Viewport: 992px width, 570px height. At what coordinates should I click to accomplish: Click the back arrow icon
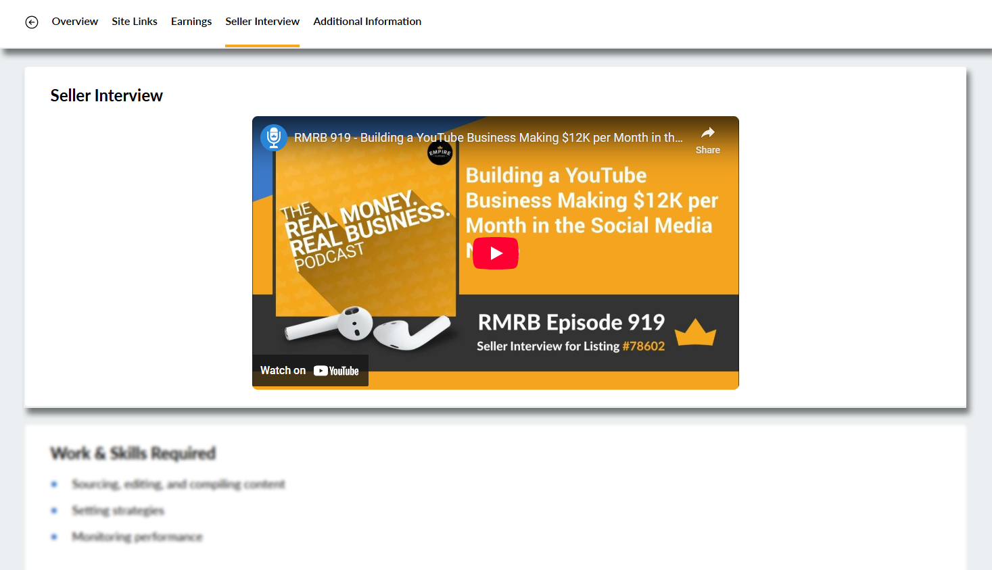pyautogui.click(x=32, y=22)
